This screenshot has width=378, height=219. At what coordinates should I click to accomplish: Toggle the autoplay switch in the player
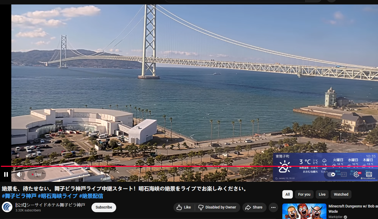click(331, 174)
